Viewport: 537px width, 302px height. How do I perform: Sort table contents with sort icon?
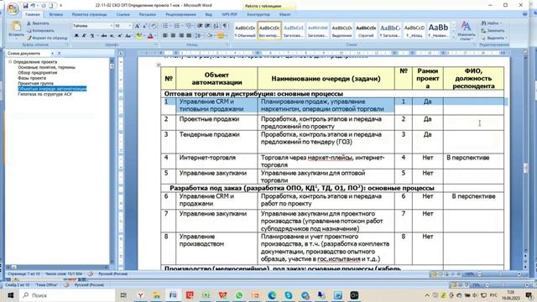pyautogui.click(x=216, y=26)
